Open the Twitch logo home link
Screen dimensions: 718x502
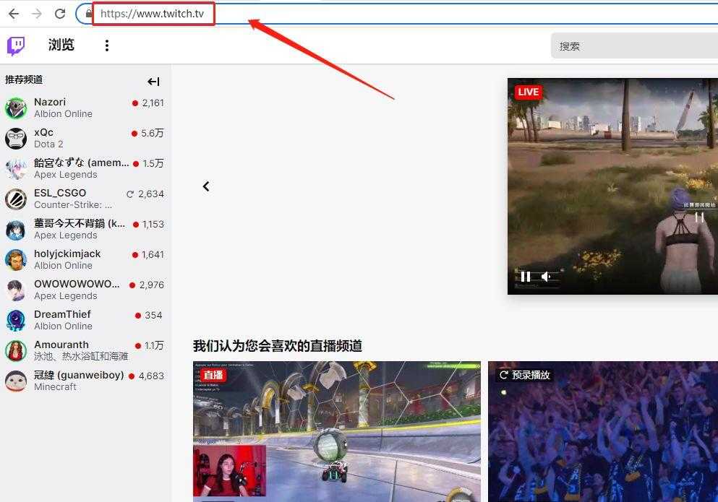click(x=16, y=46)
